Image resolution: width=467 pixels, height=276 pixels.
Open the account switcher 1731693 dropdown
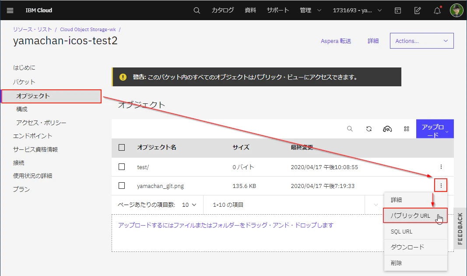click(357, 11)
